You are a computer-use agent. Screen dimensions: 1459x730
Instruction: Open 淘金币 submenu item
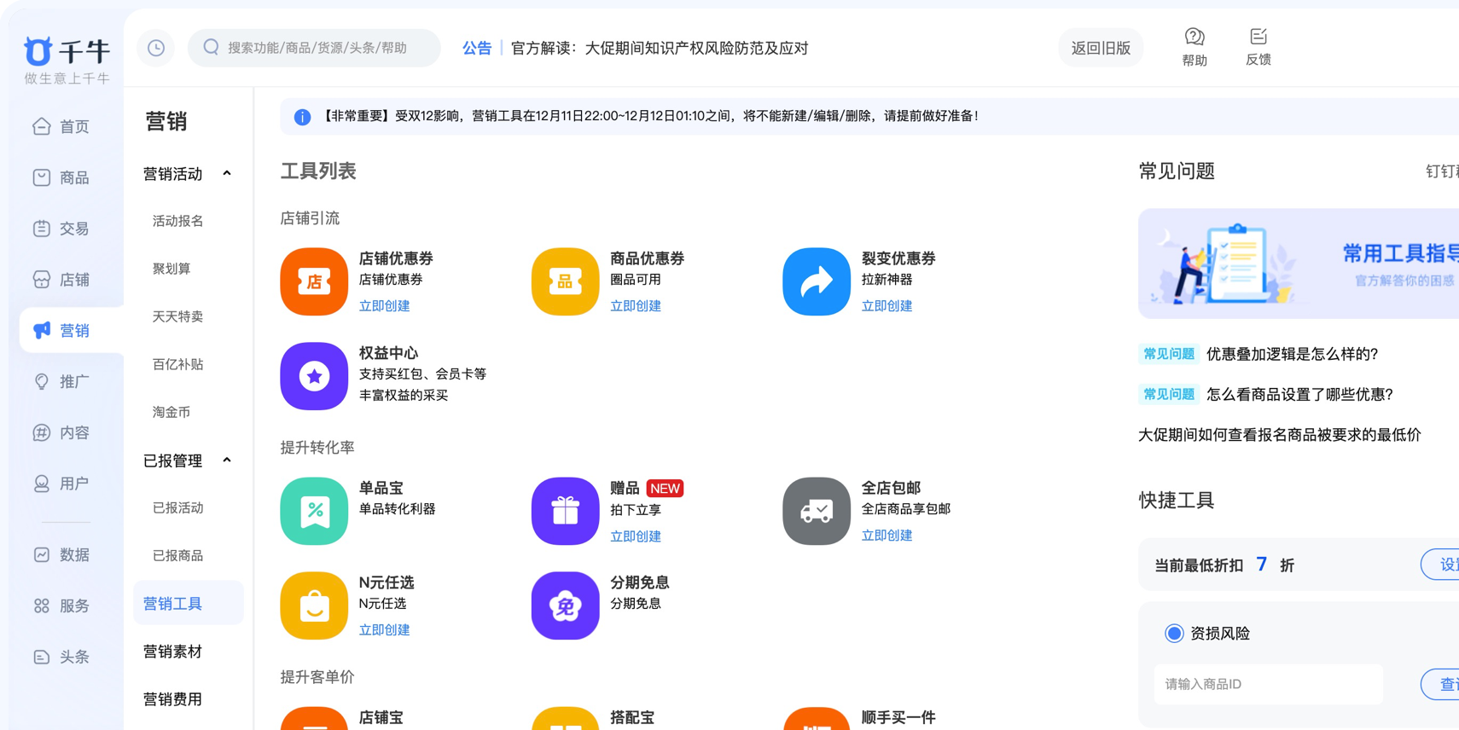(x=171, y=412)
